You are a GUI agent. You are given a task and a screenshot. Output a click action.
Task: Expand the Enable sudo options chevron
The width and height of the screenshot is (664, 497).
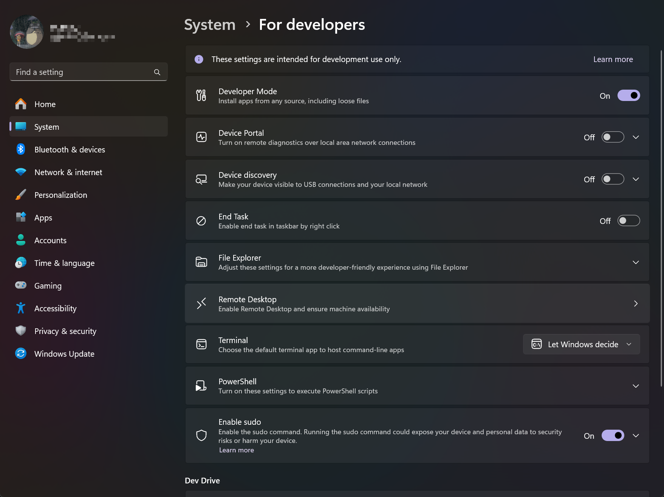pos(636,436)
